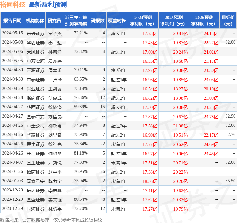Click analyst name 尹新悦
Screen dimensions: 237x223
coord(55,163)
